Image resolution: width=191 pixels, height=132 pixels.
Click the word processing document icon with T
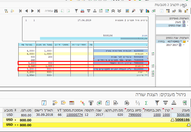pos(108,103)
